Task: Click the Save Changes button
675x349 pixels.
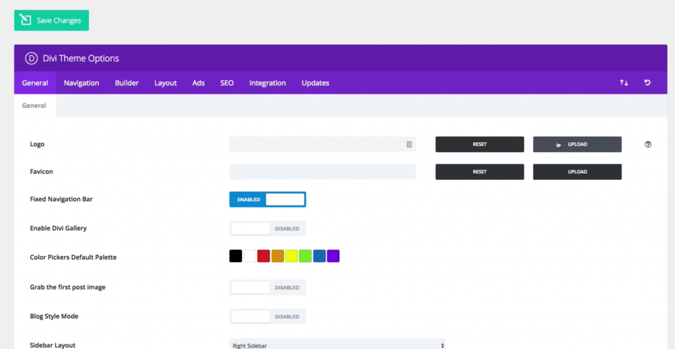Action: coord(51,20)
